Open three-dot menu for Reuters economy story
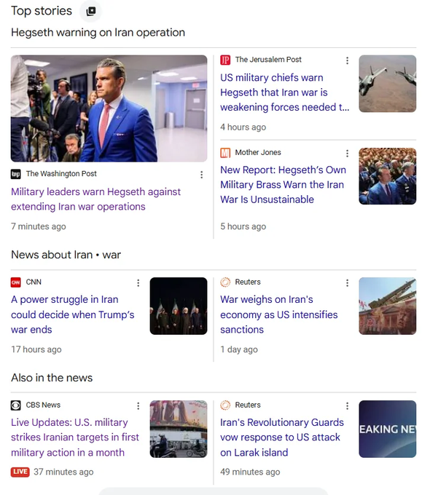This screenshot has height=495, width=430. 347,283
